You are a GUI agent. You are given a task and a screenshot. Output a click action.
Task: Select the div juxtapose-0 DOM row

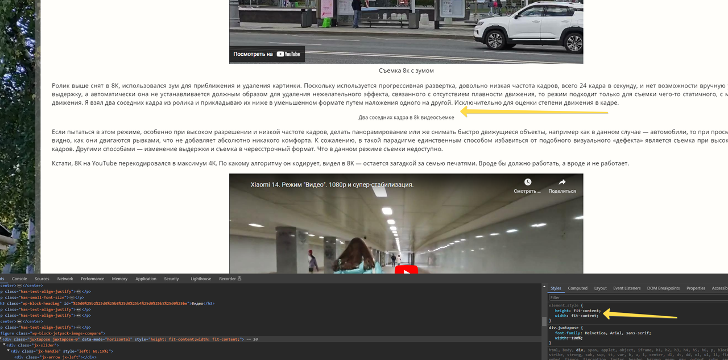(x=271, y=339)
